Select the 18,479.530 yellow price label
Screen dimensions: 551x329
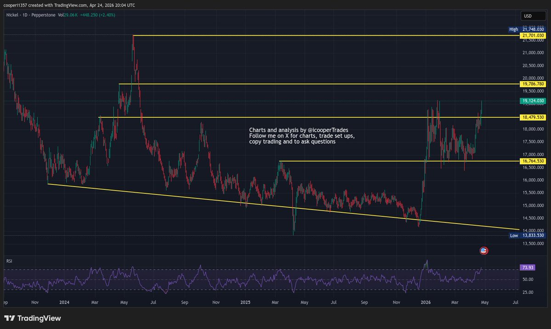click(533, 117)
